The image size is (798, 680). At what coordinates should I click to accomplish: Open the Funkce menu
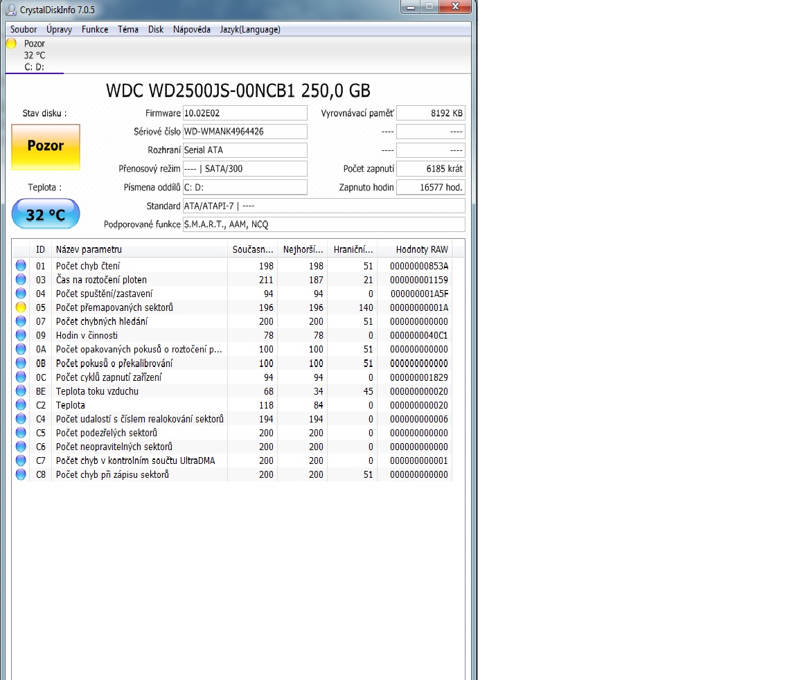pyautogui.click(x=95, y=30)
